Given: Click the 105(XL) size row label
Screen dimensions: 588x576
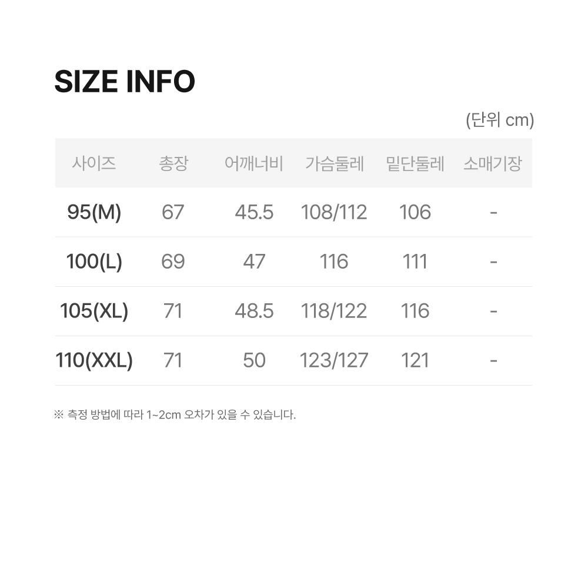Looking at the screenshot, I should (x=94, y=311).
